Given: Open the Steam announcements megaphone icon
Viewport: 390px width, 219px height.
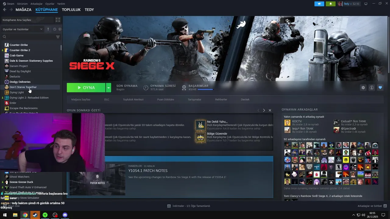Looking at the screenshot, I should click(319, 4).
